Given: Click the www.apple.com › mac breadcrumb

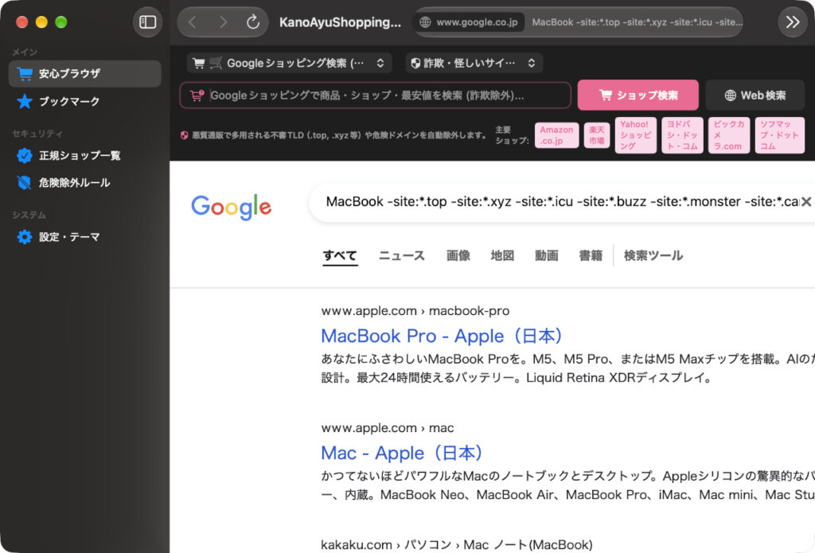Looking at the screenshot, I should 388,428.
